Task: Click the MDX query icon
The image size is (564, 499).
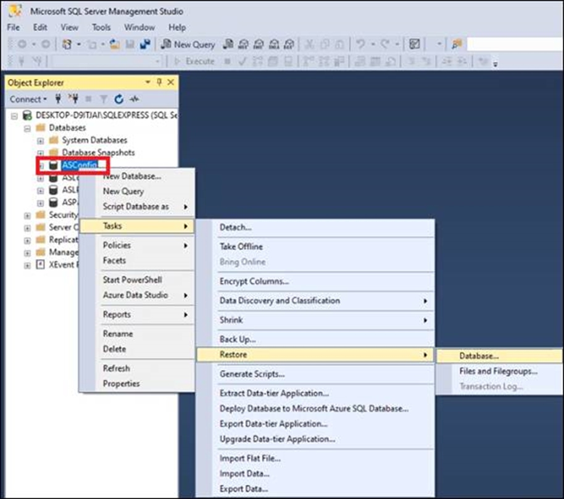Action: coord(244,44)
